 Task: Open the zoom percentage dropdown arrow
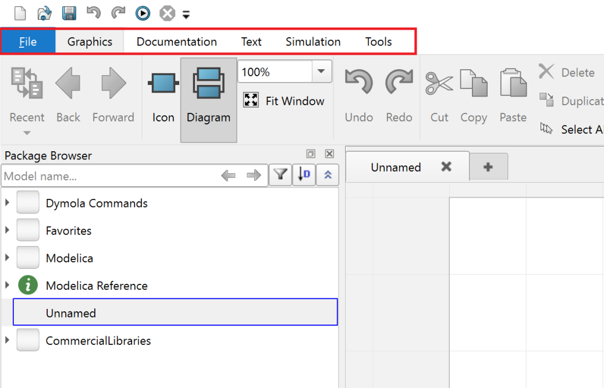pos(321,71)
